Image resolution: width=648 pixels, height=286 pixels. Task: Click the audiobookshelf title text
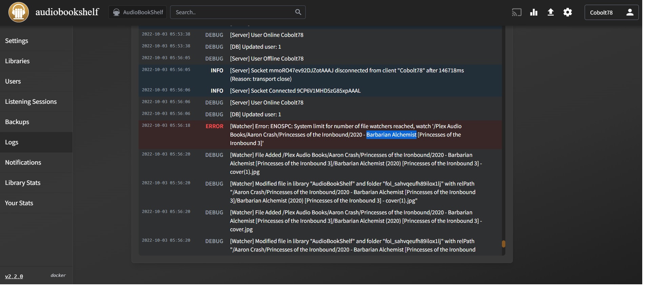(x=67, y=12)
